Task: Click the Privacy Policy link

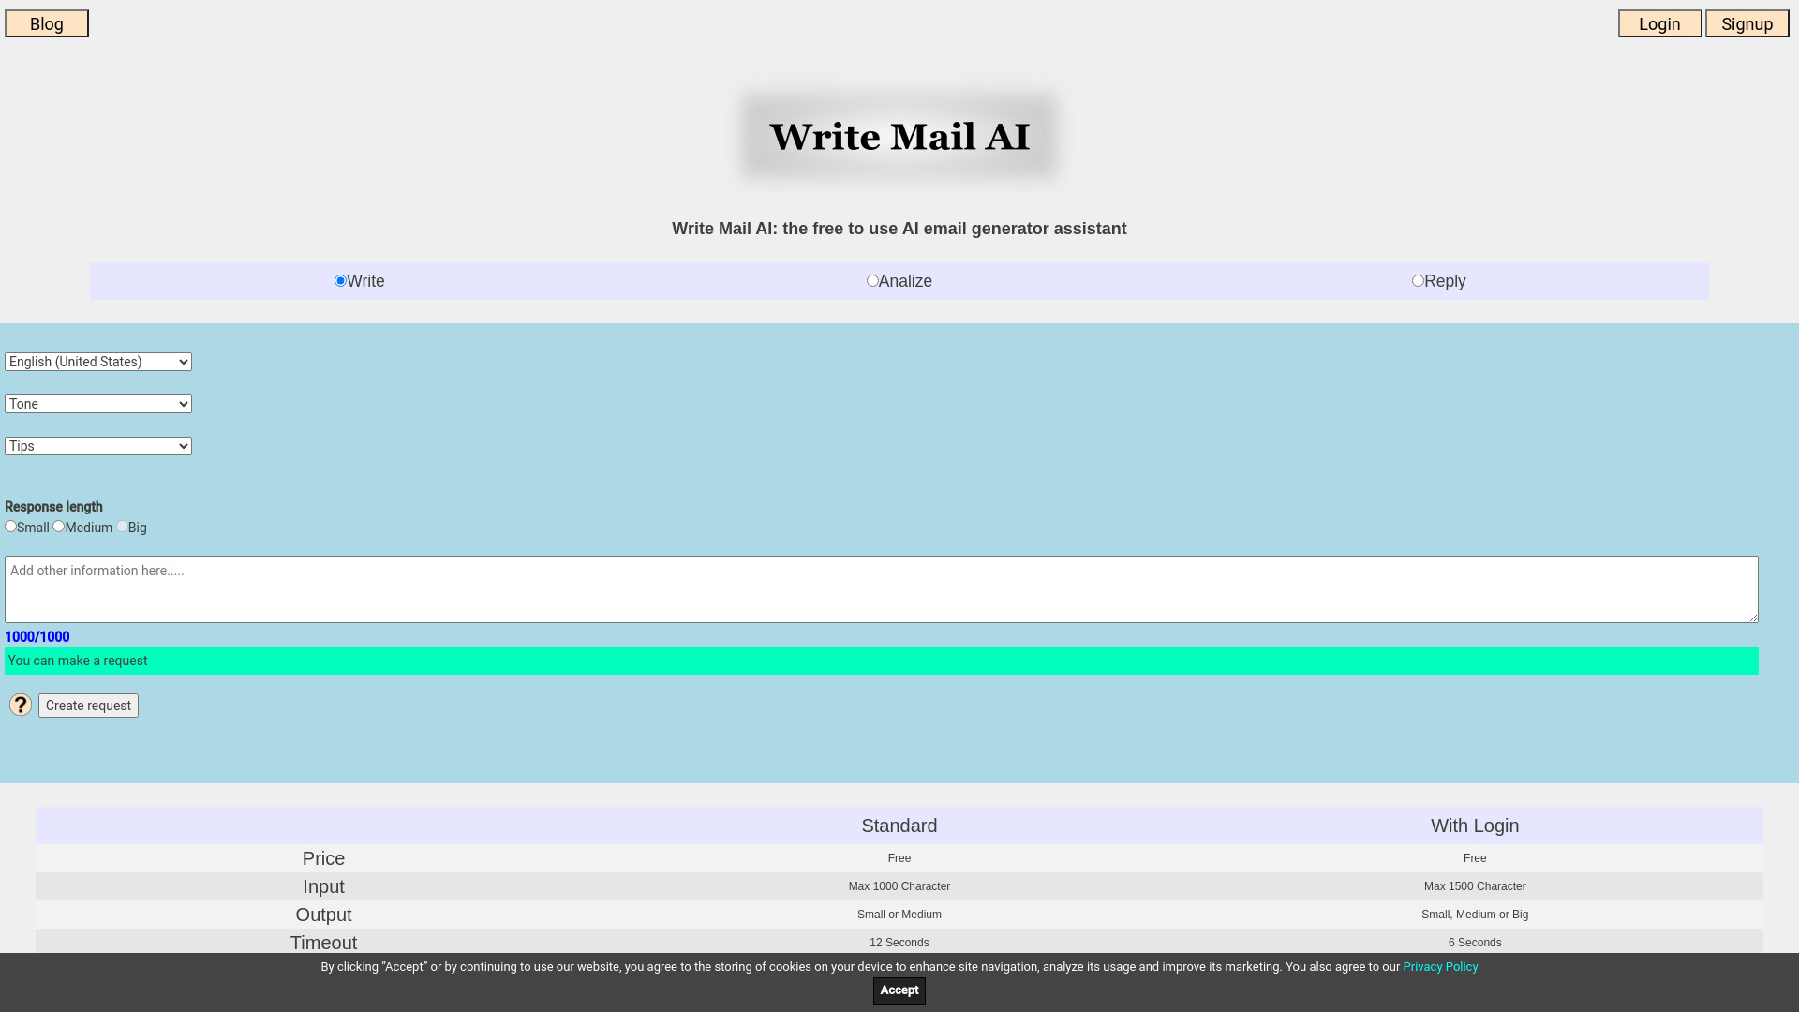Action: click(1441, 966)
